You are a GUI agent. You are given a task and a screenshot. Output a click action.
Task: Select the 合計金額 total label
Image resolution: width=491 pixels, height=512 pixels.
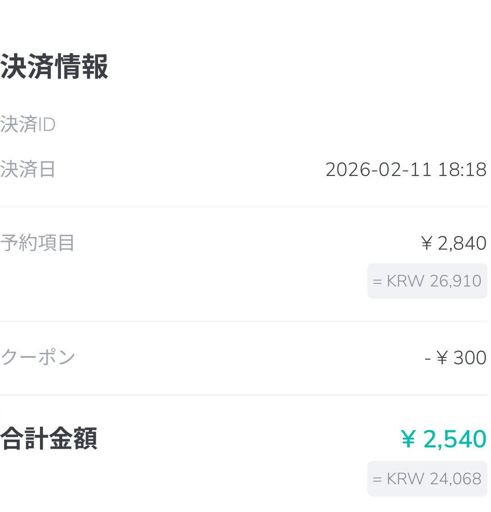pyautogui.click(x=49, y=439)
